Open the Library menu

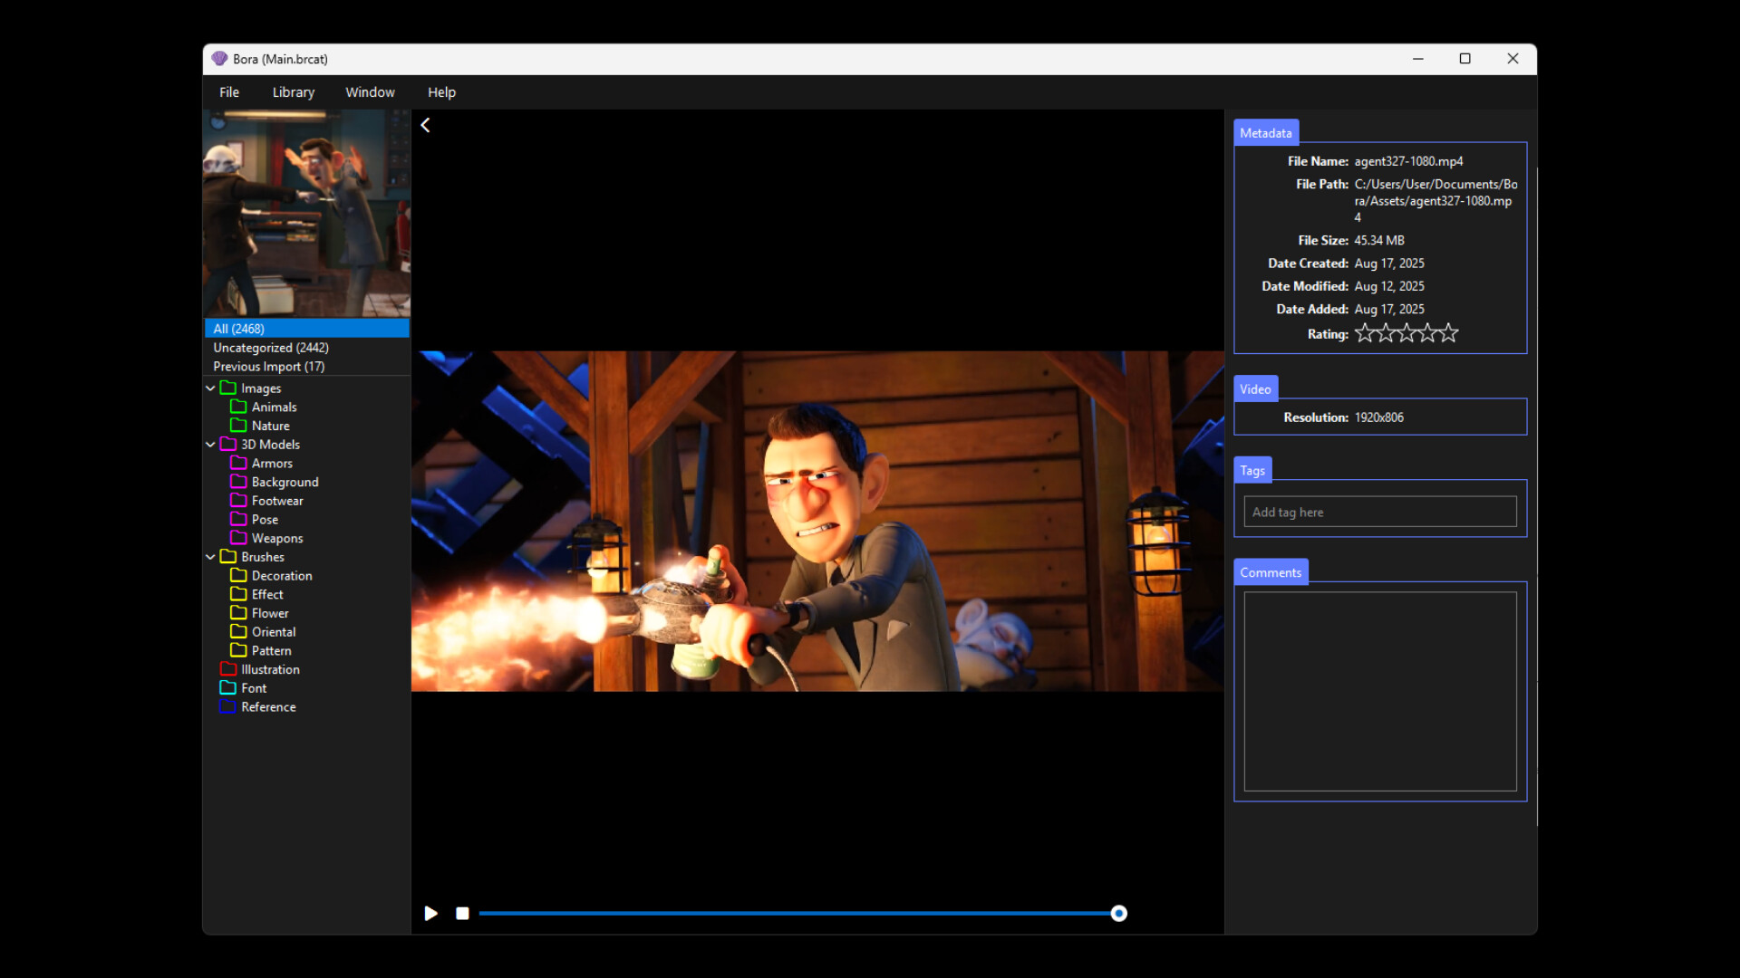point(293,92)
